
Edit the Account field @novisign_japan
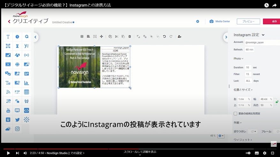click(x=262, y=42)
